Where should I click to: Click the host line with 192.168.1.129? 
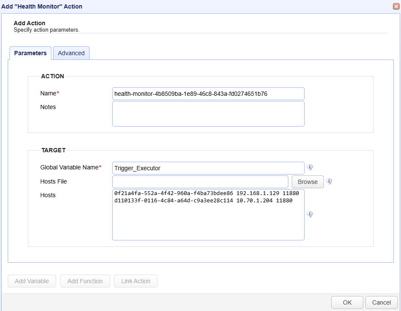point(203,193)
